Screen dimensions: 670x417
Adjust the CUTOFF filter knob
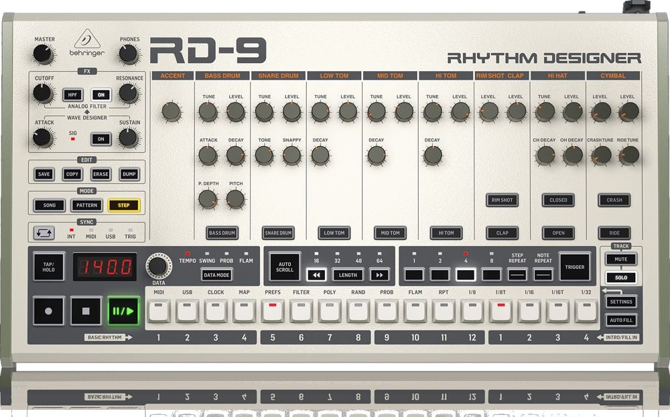42,93
